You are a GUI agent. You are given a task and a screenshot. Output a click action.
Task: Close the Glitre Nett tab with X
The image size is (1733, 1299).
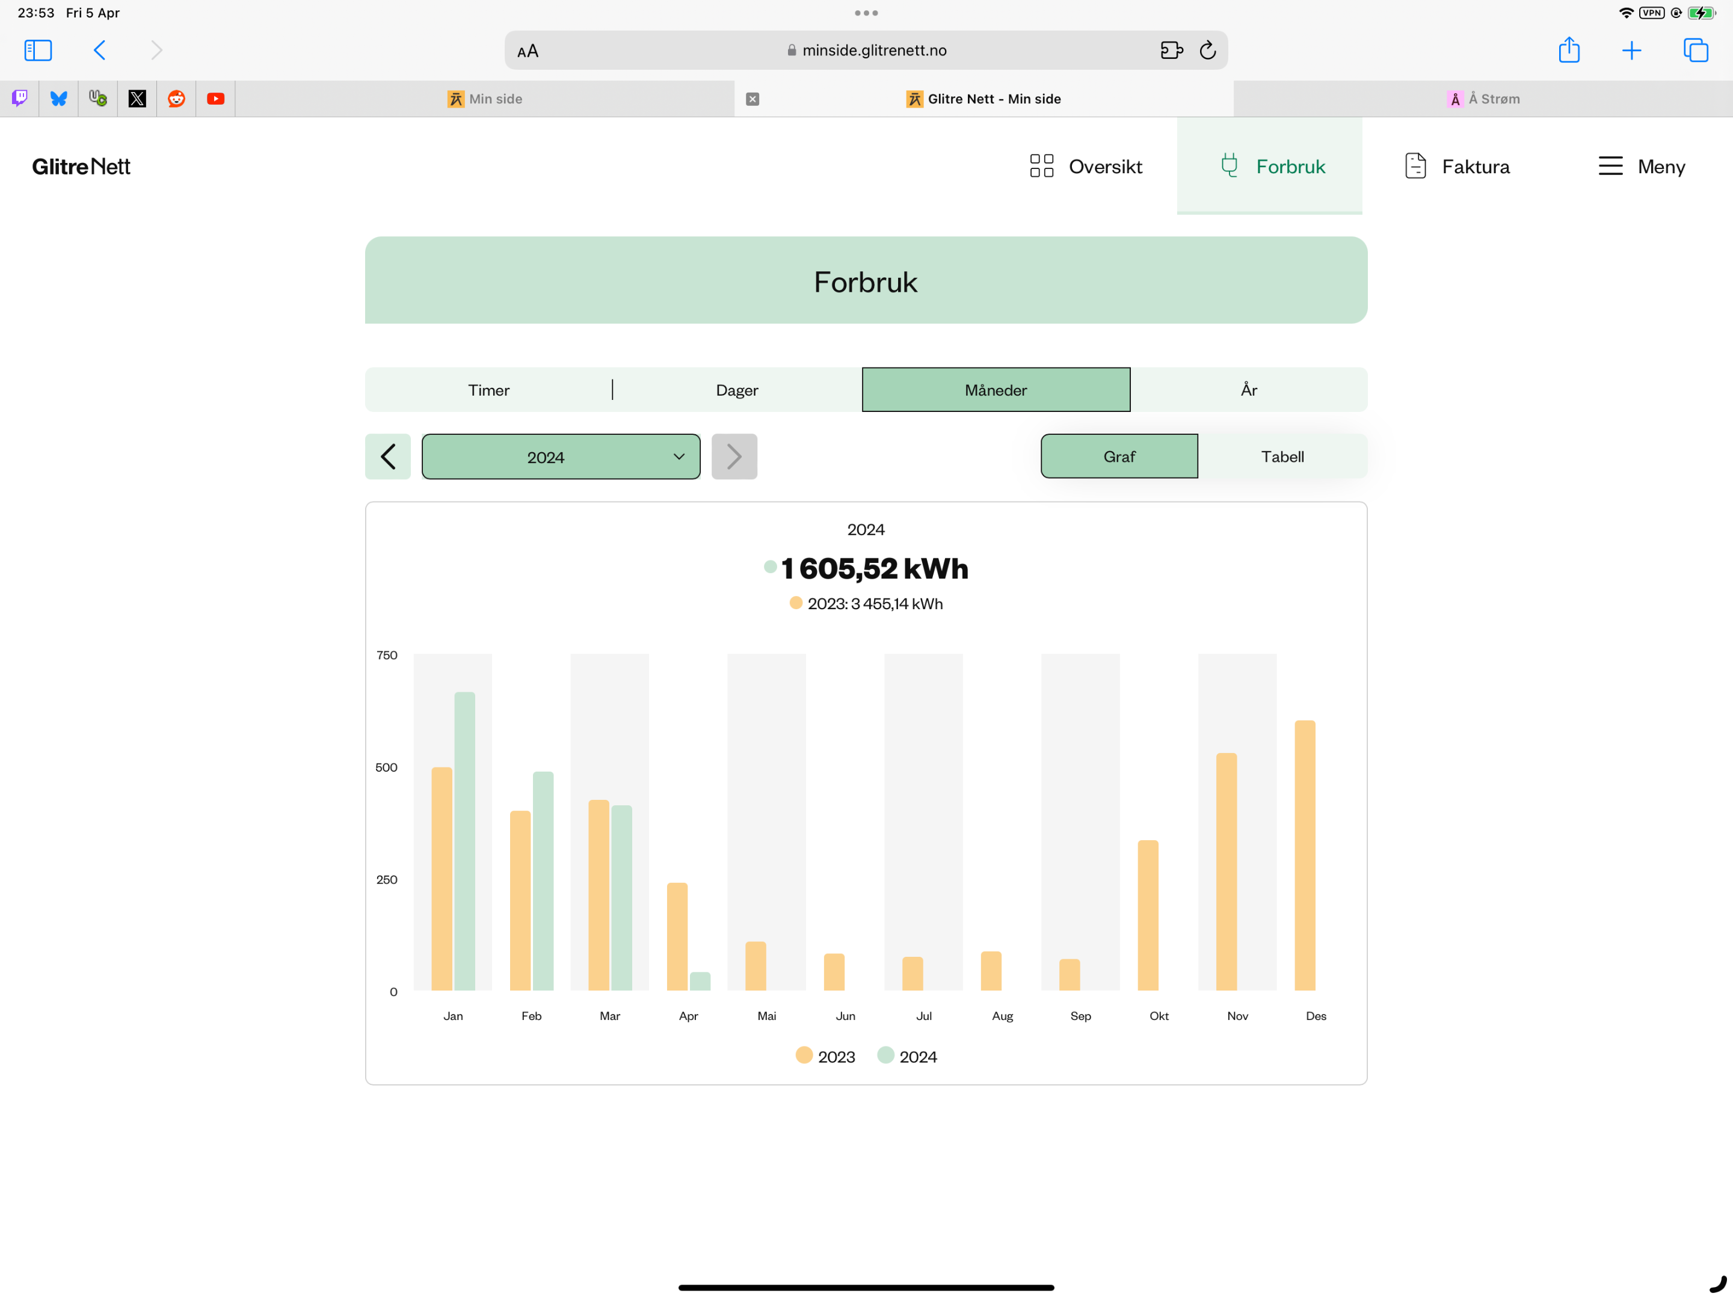coord(752,99)
